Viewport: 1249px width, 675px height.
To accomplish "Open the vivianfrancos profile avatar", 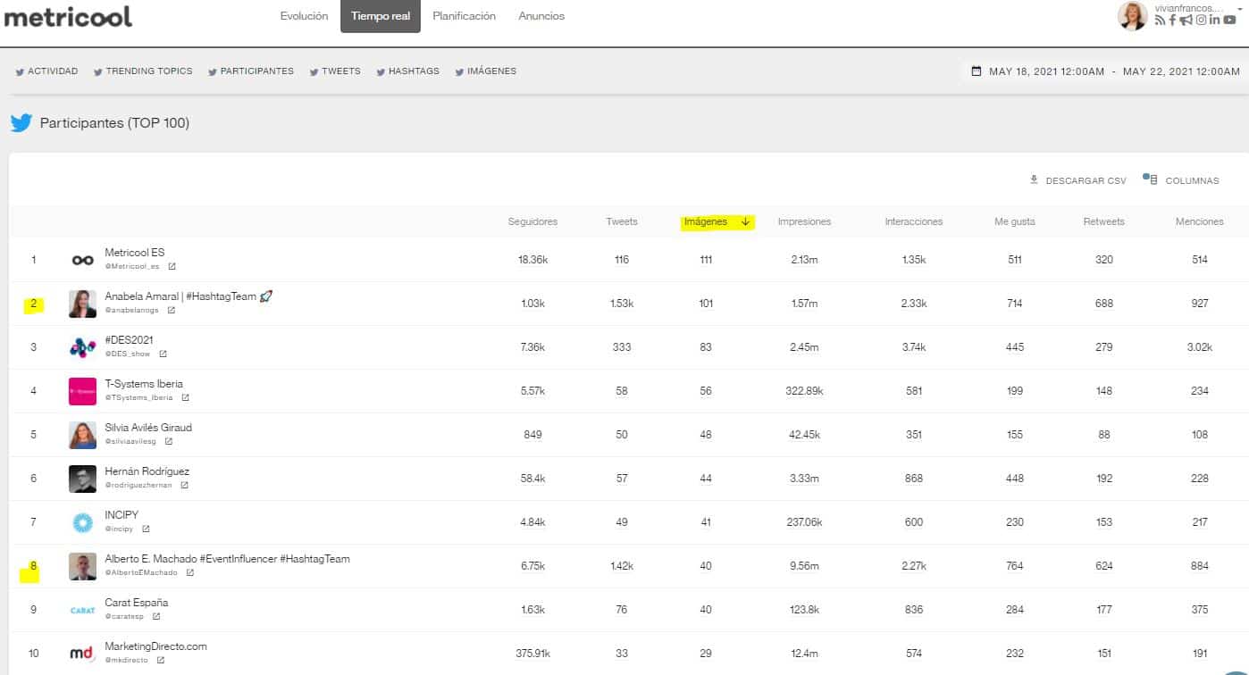I will tap(1132, 15).
